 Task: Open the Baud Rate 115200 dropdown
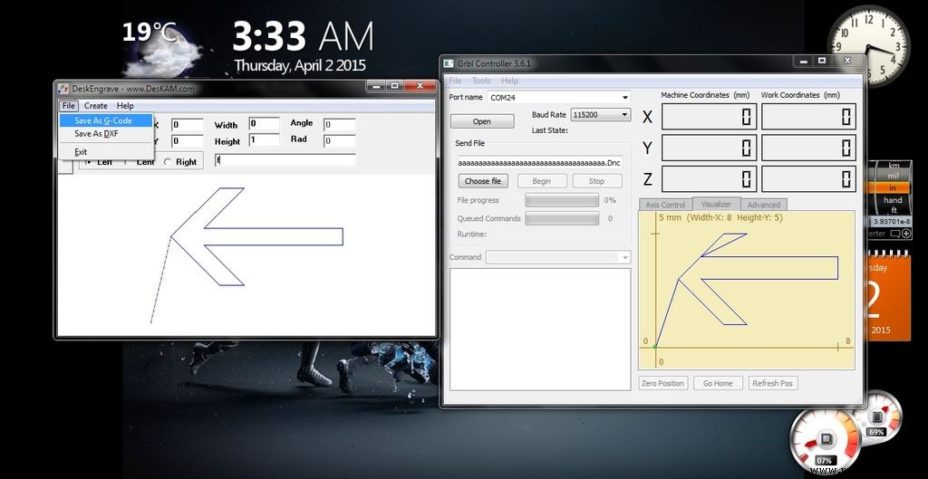623,115
